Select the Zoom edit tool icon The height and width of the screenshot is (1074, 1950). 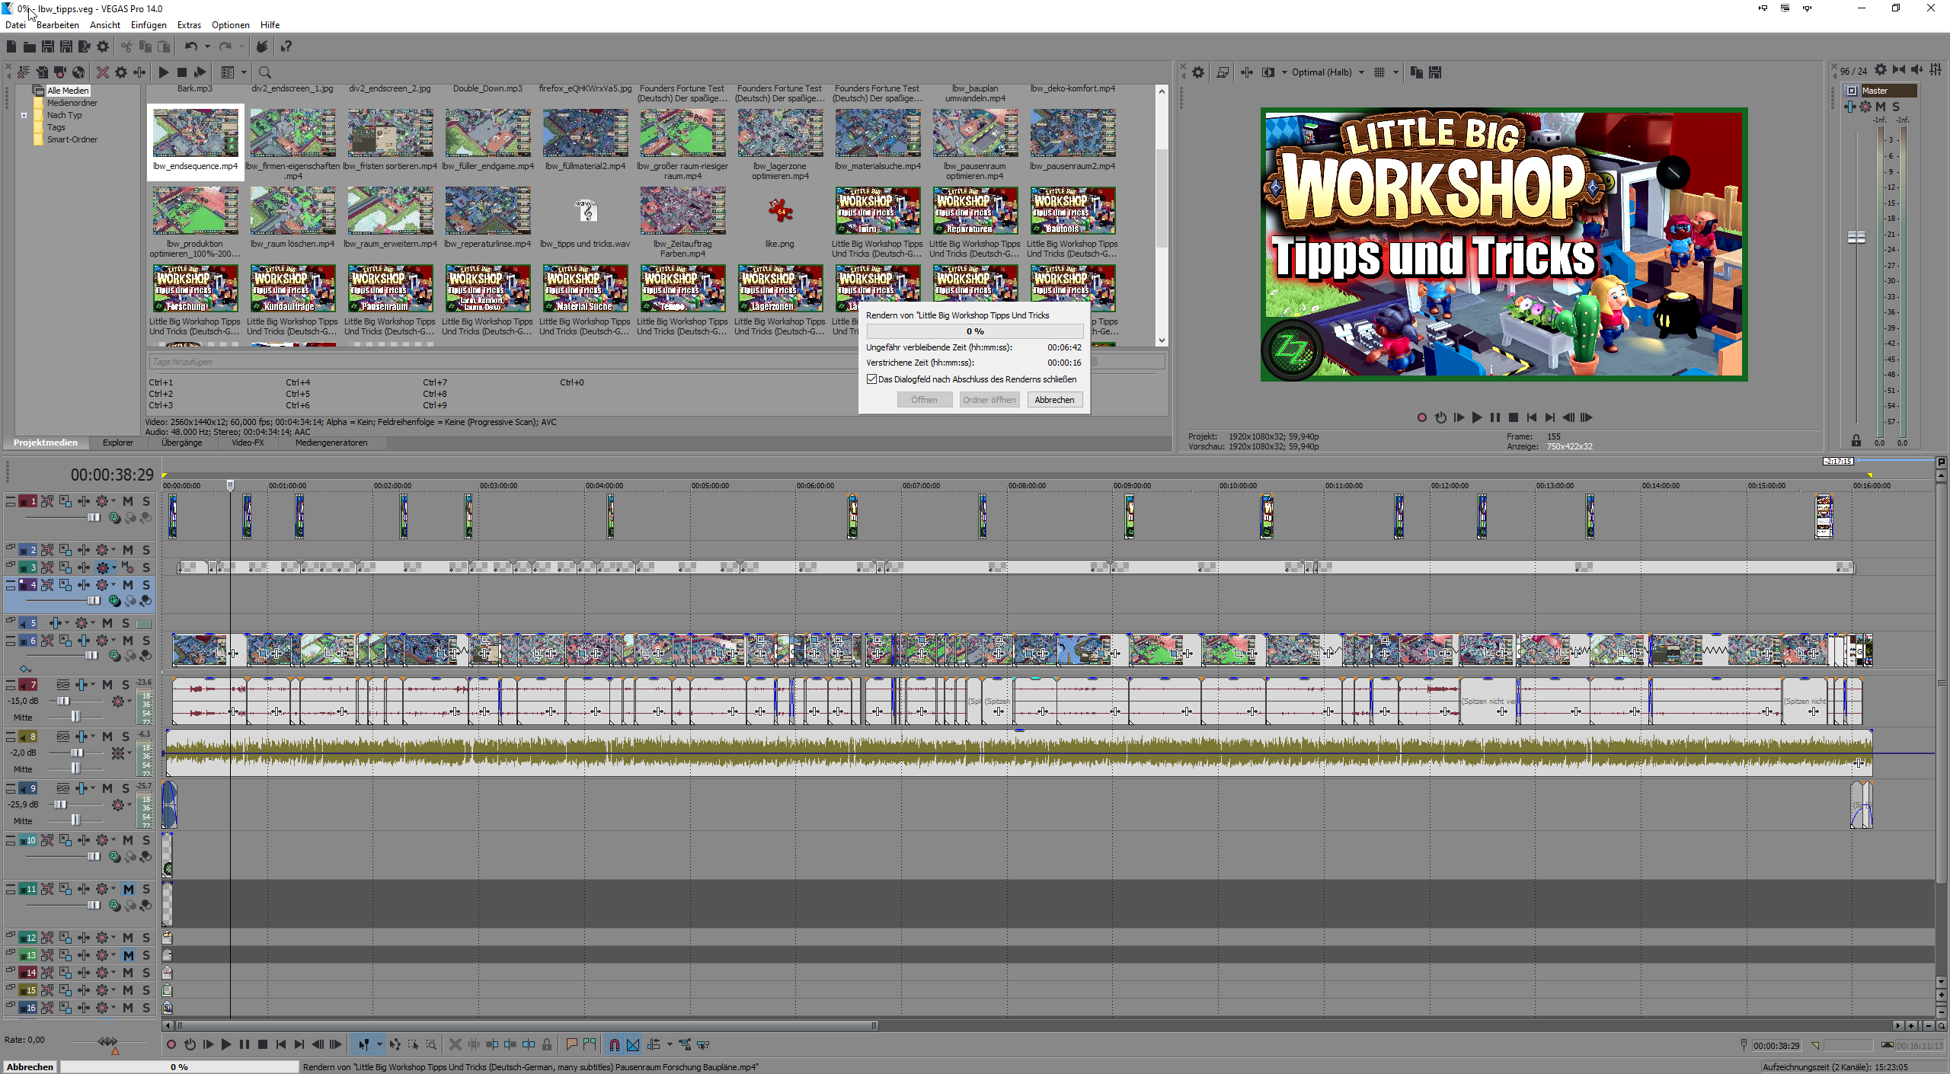click(x=431, y=1044)
